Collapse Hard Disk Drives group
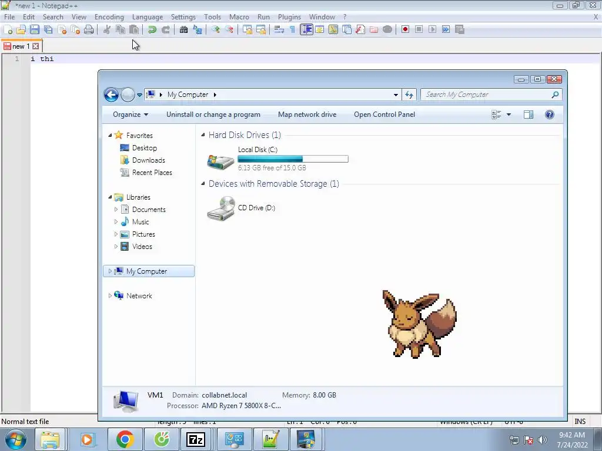Viewport: 602px width, 451px height. (x=203, y=135)
